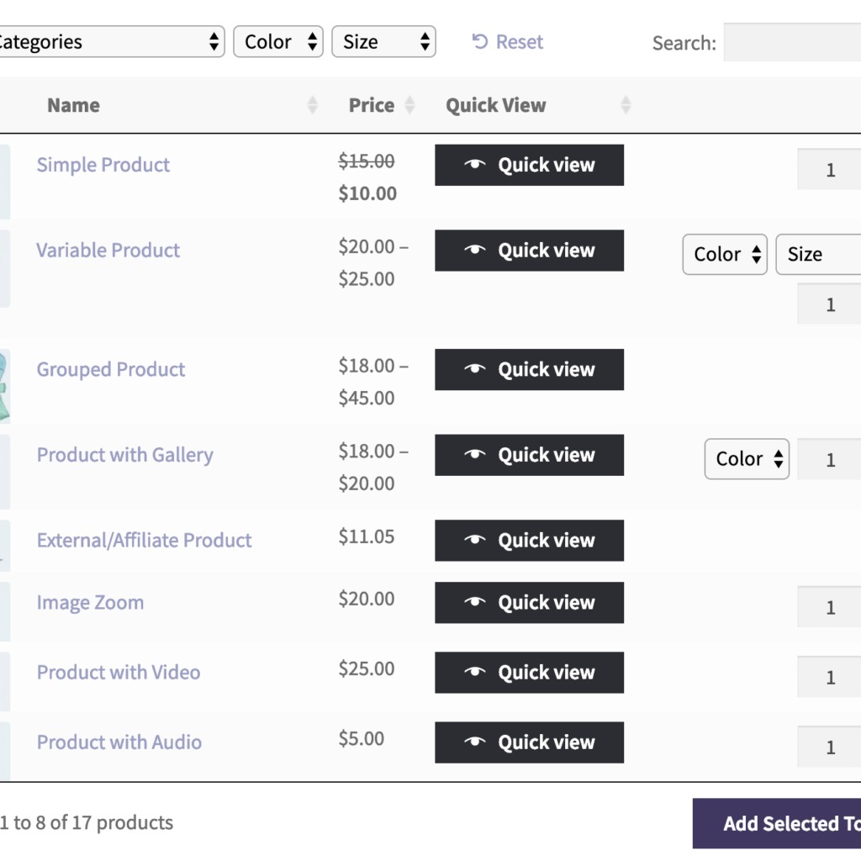The image size is (861, 861).
Task: Sort table by Price column arrows
Action: 409,105
